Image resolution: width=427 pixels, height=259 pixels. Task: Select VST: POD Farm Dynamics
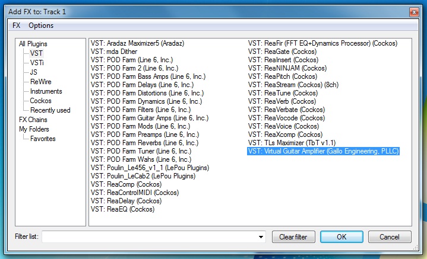pos(147,101)
